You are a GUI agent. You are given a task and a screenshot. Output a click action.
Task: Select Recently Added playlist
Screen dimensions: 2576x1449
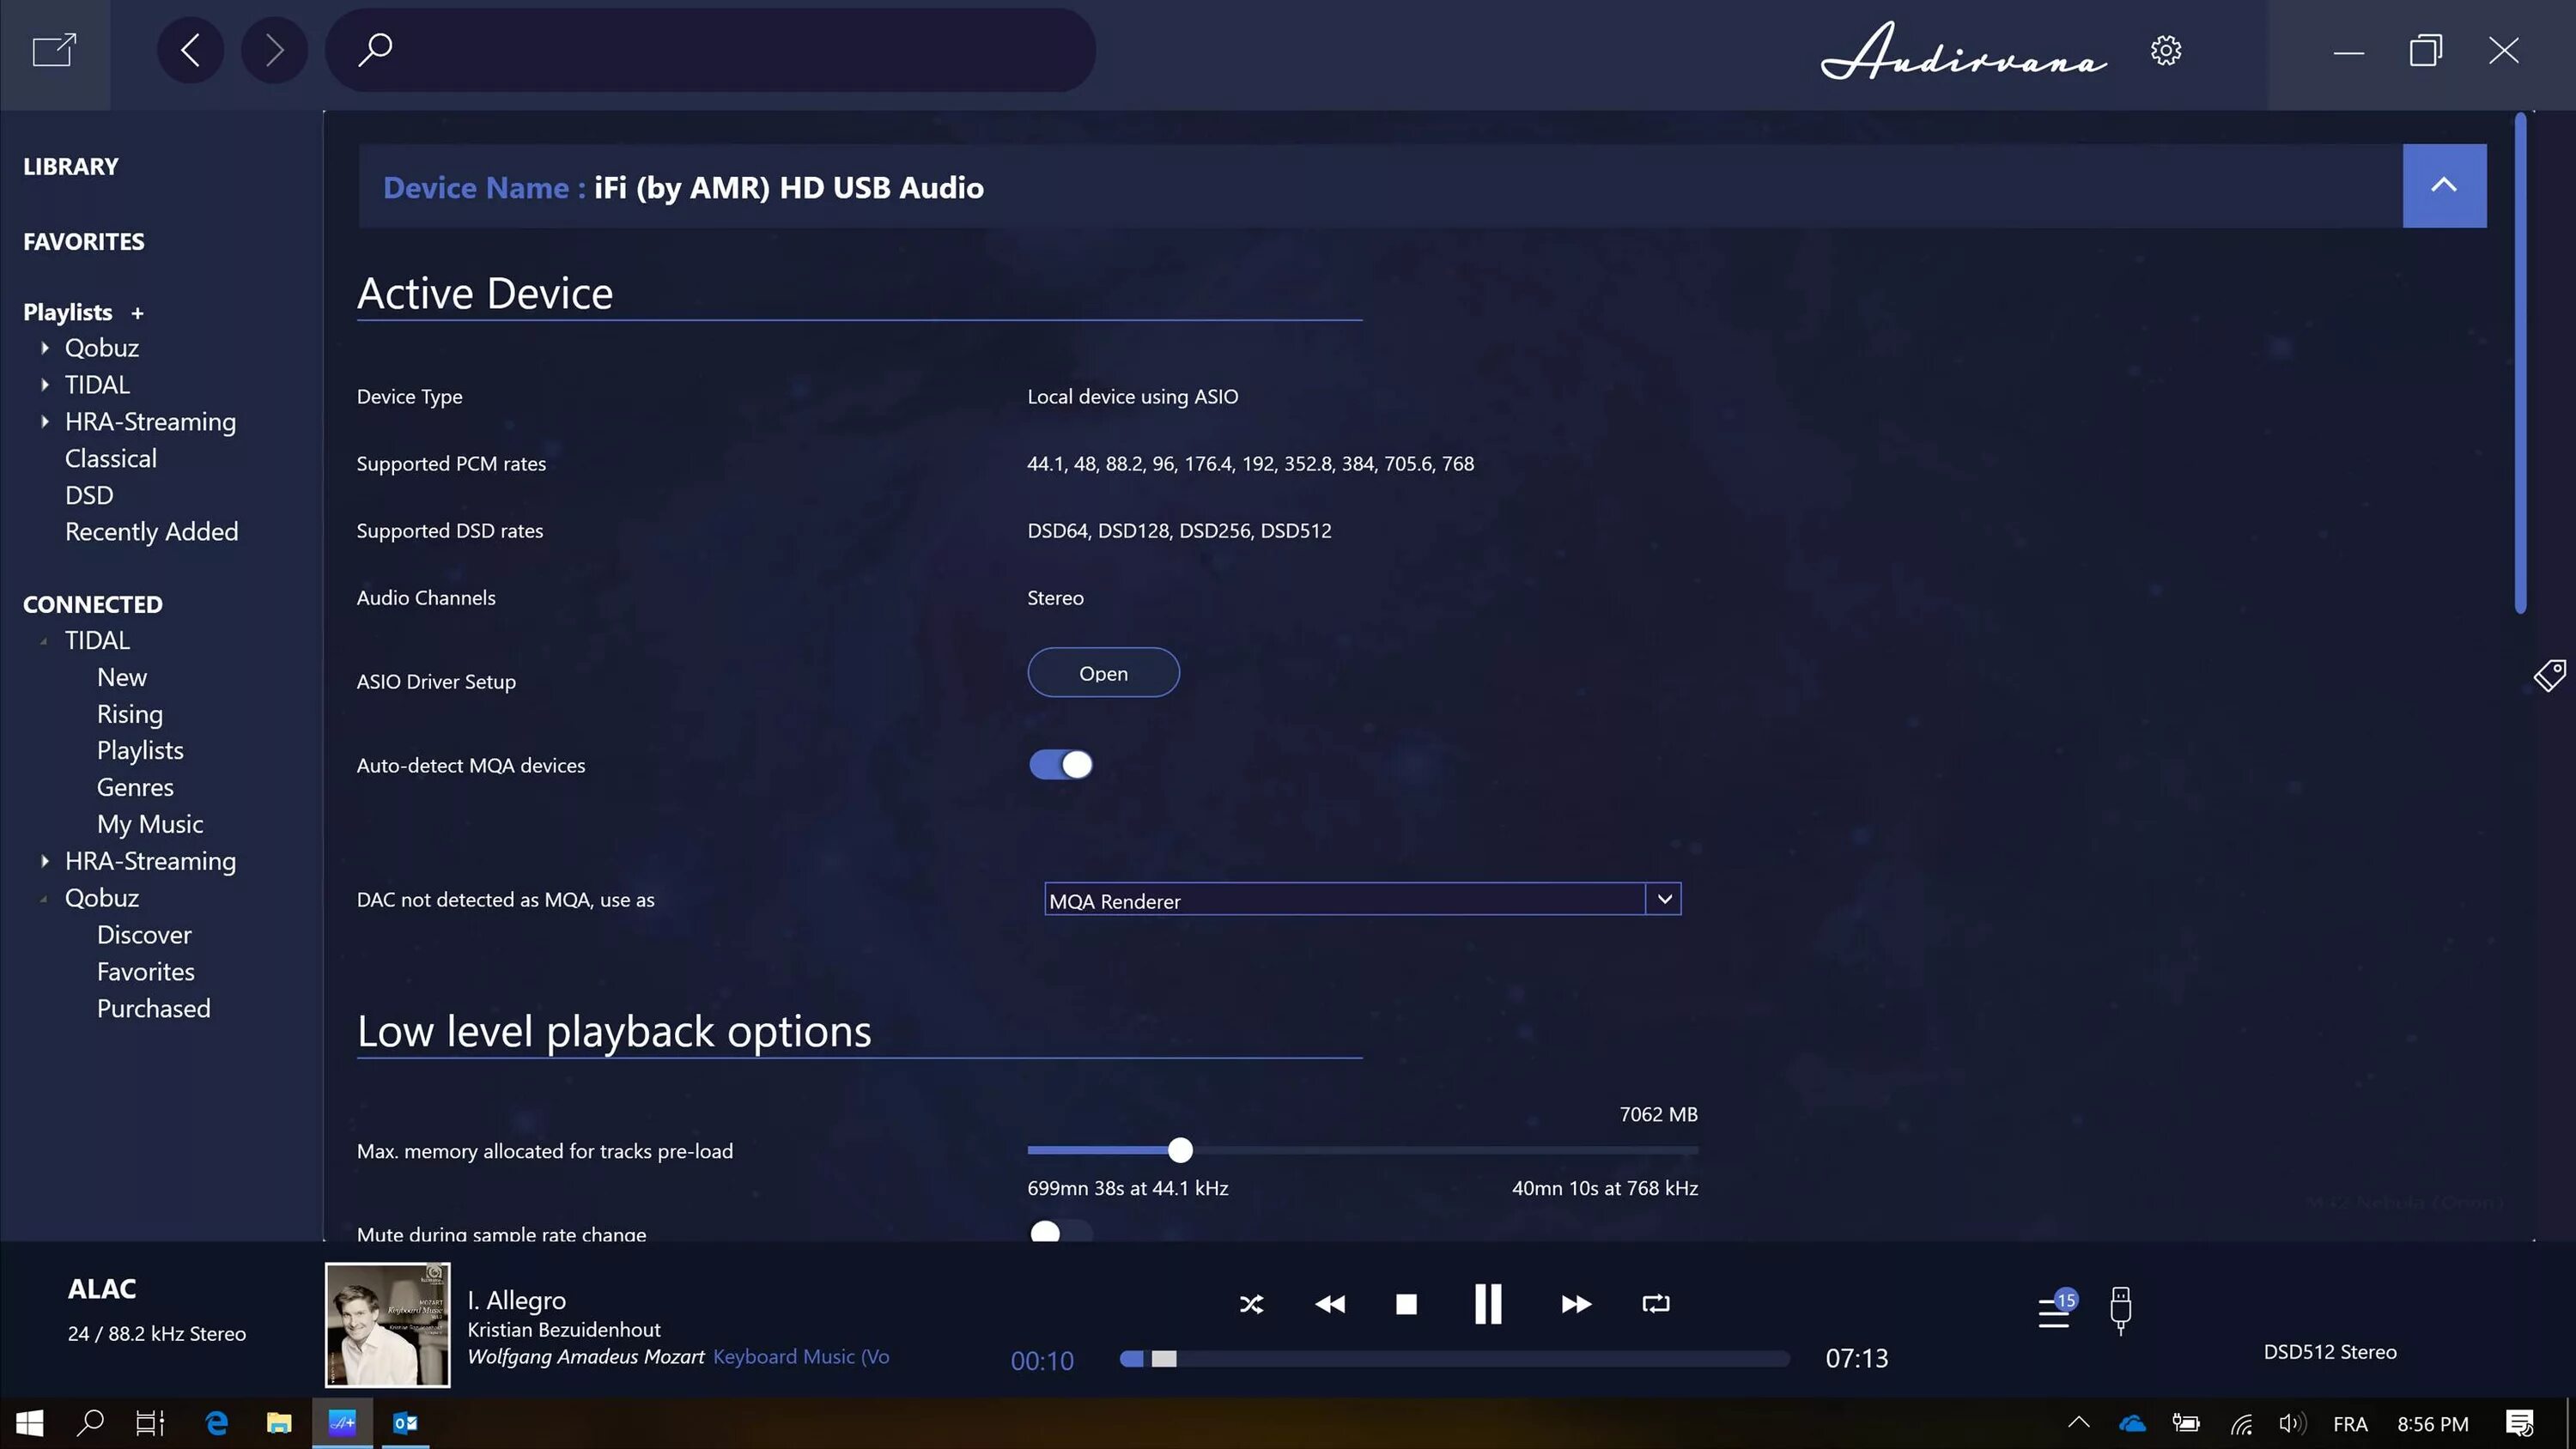pyautogui.click(x=151, y=532)
